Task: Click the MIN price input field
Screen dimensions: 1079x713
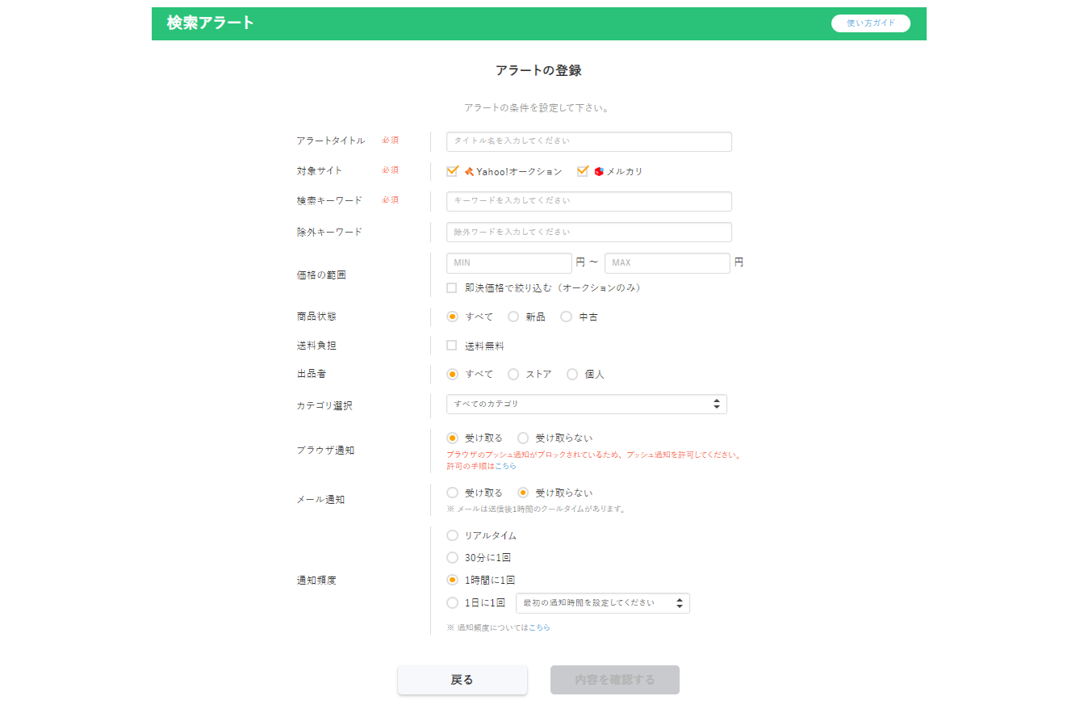Action: (x=508, y=262)
